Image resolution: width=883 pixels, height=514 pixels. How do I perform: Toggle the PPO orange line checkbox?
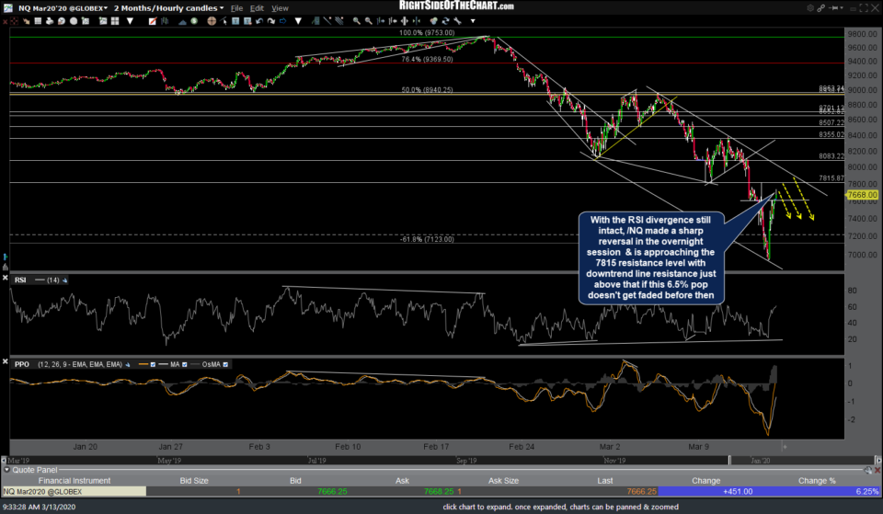(x=153, y=365)
